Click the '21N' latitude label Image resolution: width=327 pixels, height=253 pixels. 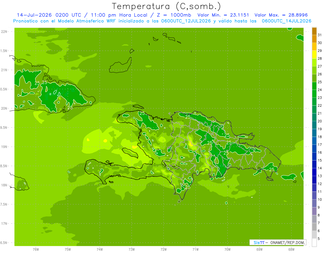pyautogui.click(x=4, y=70)
